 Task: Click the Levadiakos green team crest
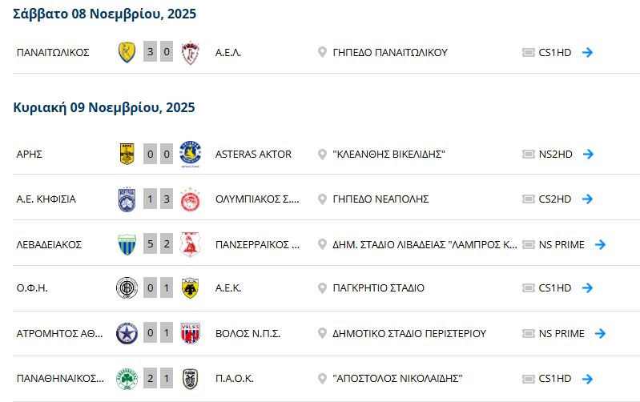[x=127, y=244]
